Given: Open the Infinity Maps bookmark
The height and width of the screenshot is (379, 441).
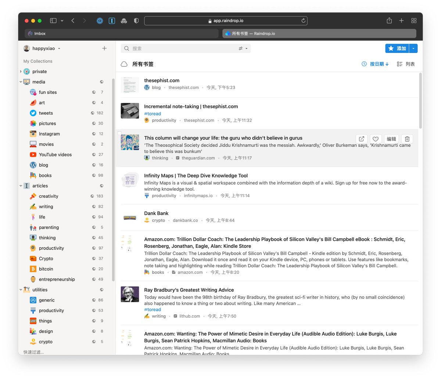Looking at the screenshot, I should click(196, 176).
